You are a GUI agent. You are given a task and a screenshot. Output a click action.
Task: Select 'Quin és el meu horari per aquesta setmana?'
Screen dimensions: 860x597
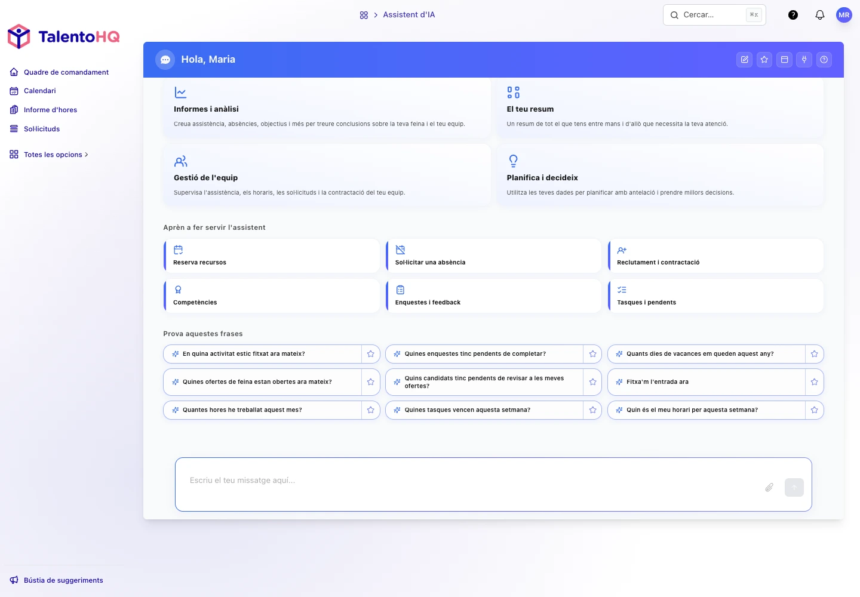[x=707, y=410]
